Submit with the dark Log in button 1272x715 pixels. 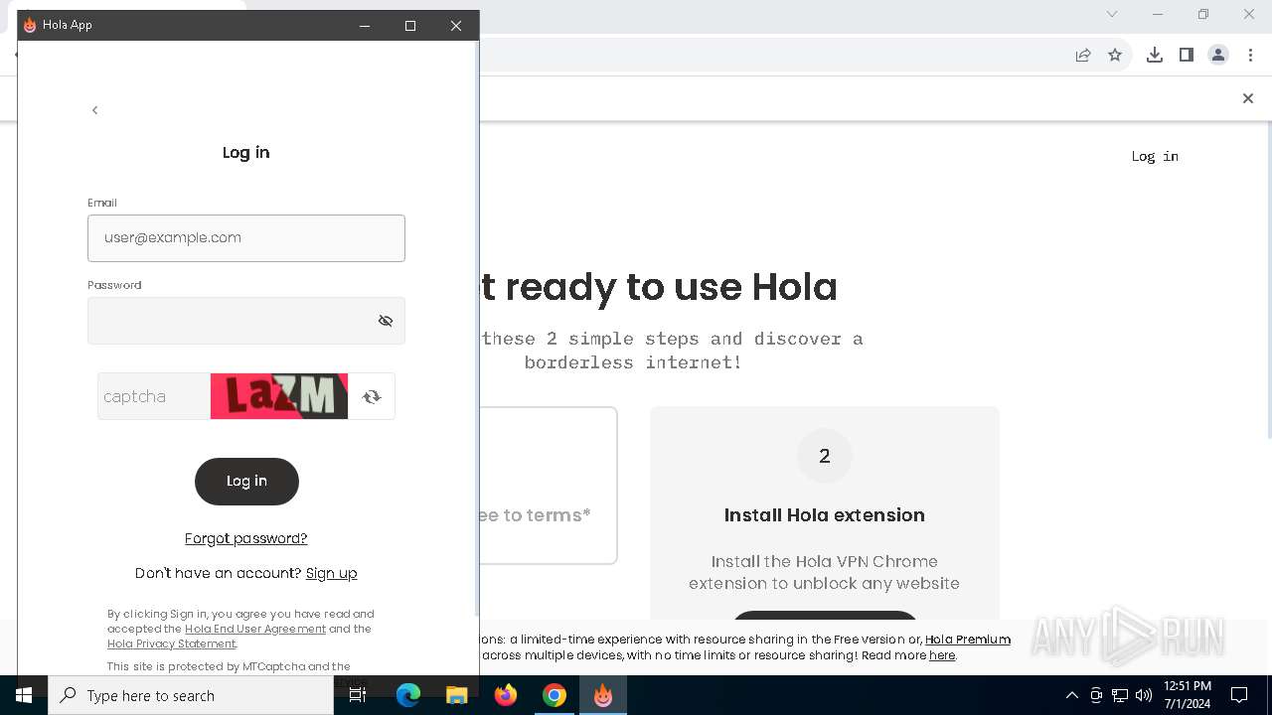[246, 482]
